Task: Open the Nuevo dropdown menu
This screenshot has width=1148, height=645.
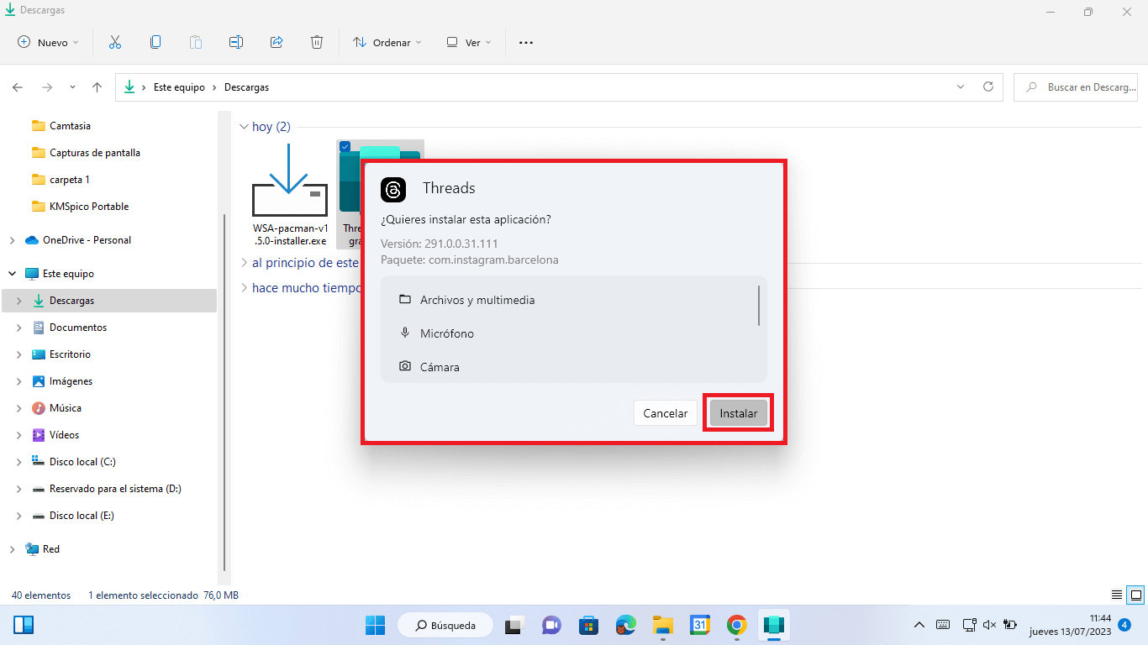Action: pos(48,42)
